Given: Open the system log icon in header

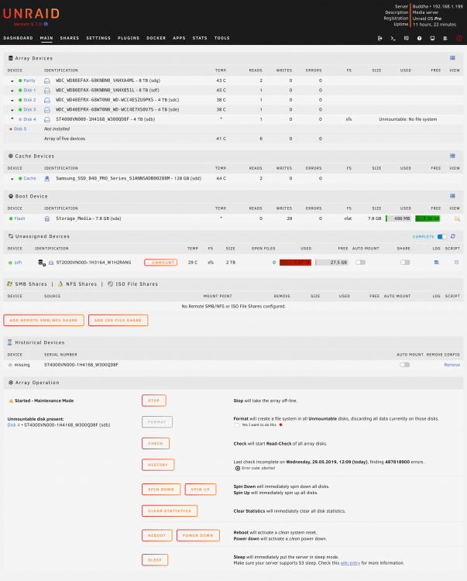Looking at the screenshot, I should pyautogui.click(x=445, y=38).
